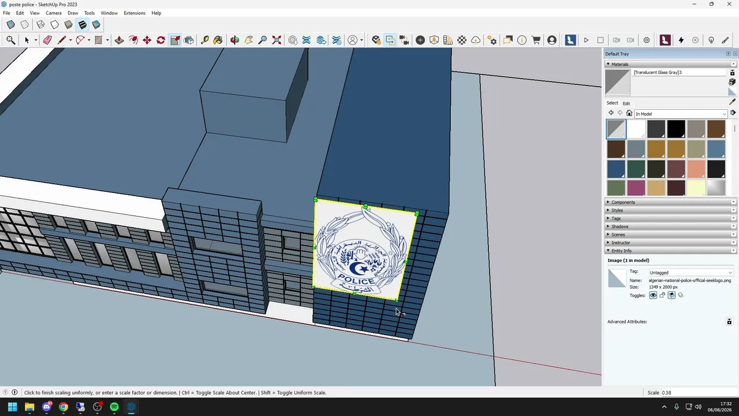This screenshot has height=416, width=739.
Task: Select the Paint Bucket tool
Action: coord(218,40)
